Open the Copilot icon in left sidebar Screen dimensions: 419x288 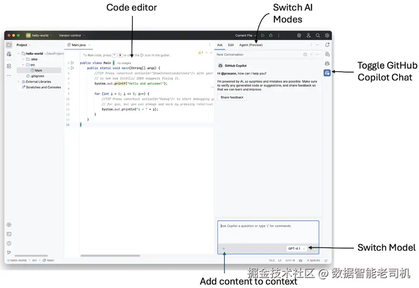pos(9,54)
